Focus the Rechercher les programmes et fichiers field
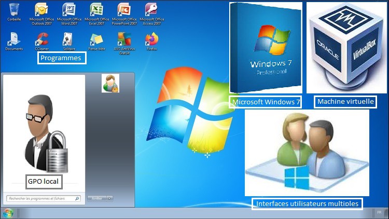This screenshot has height=219, width=389. pyautogui.click(x=44, y=198)
